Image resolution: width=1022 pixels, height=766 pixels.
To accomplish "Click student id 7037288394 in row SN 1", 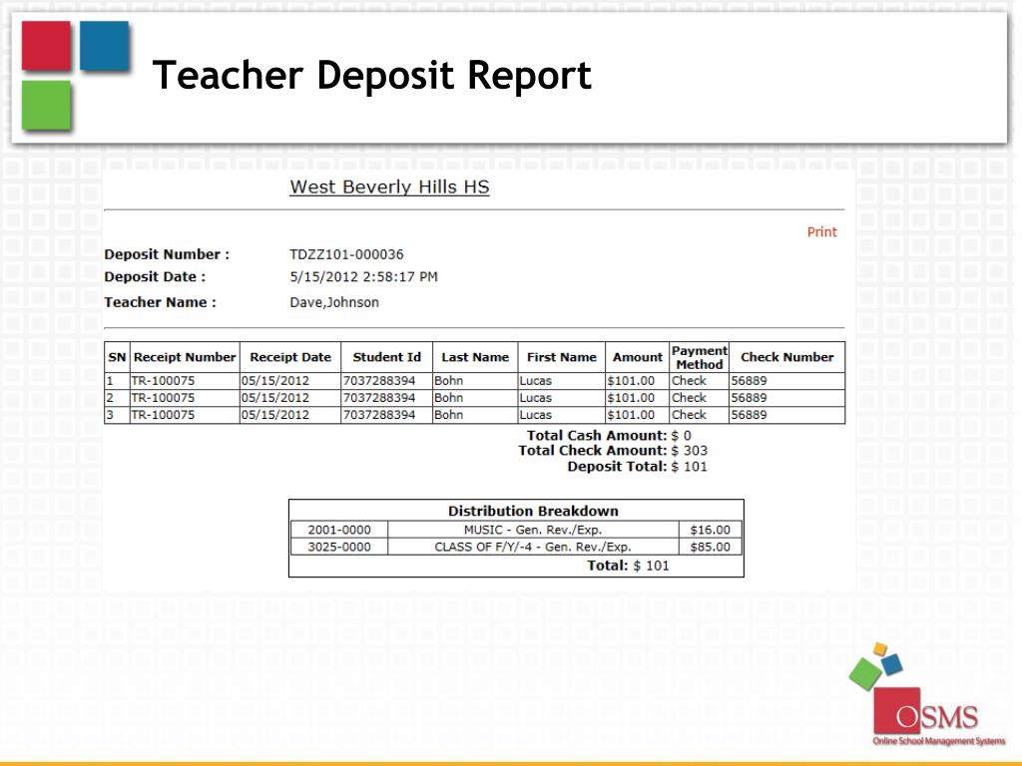I will point(378,380).
